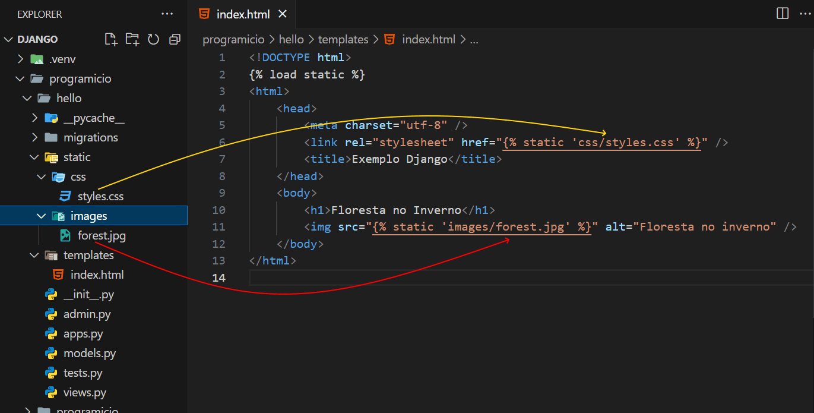Click the styles.css file icon

tap(65, 196)
